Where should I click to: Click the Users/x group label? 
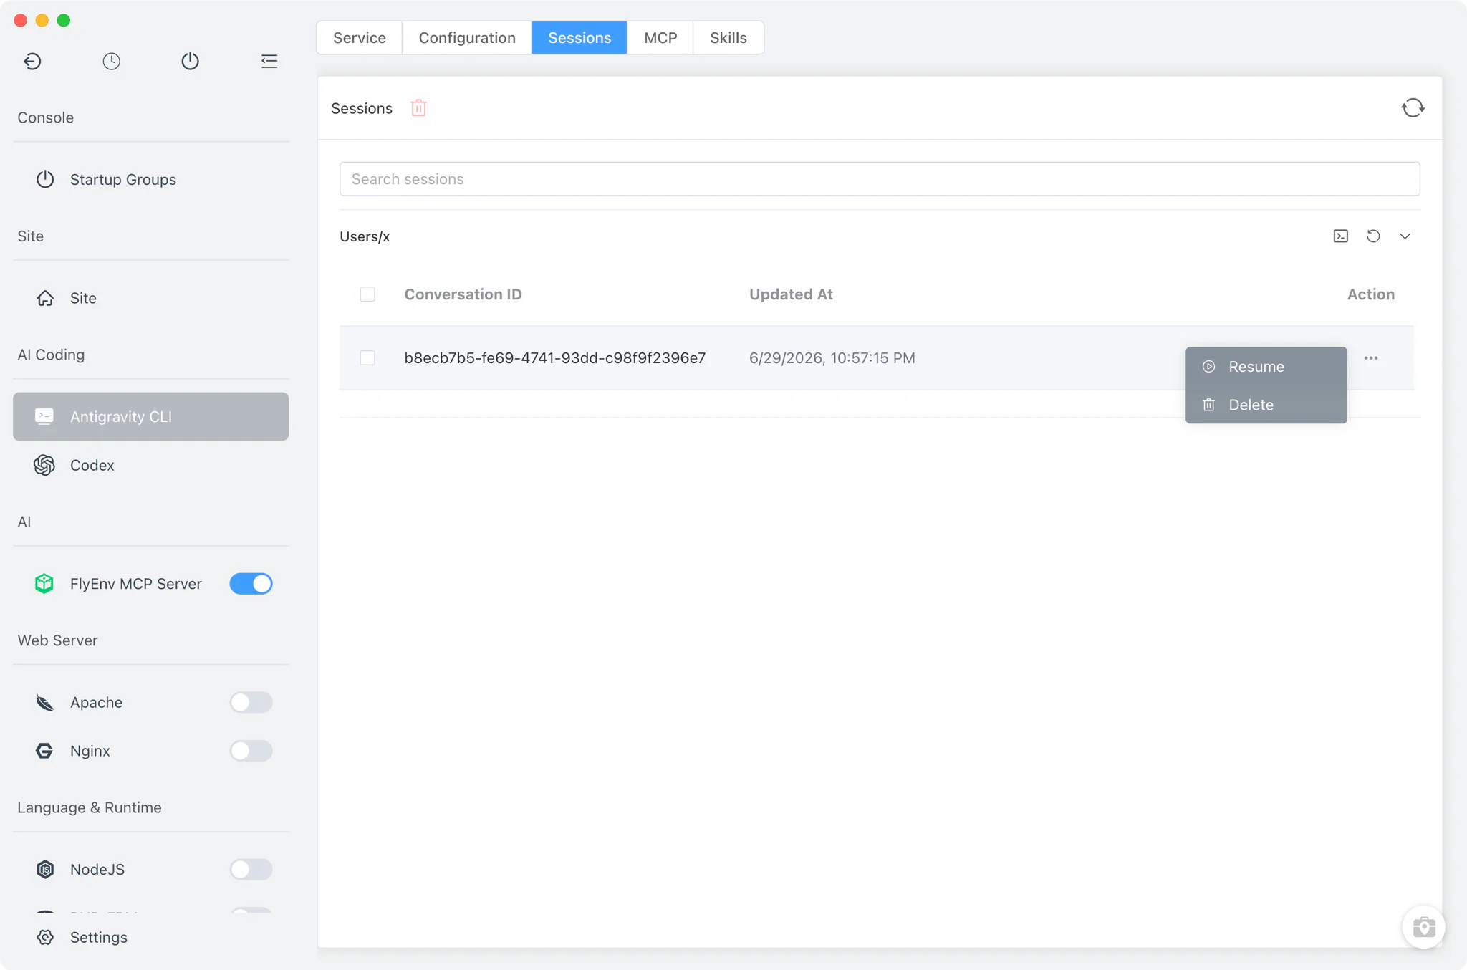pos(365,236)
